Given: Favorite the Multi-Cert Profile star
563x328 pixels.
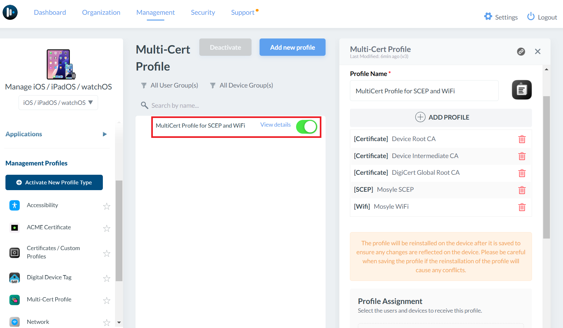Looking at the screenshot, I should point(107,300).
